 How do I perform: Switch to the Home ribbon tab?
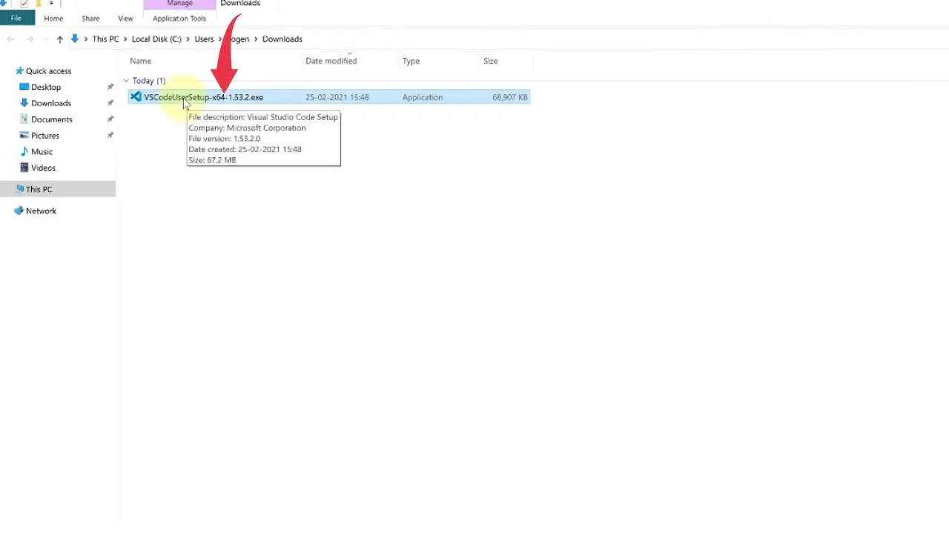point(53,19)
